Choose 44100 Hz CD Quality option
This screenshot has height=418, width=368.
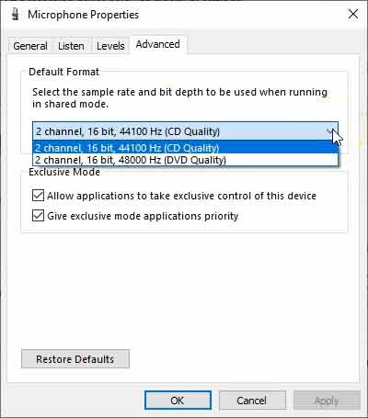[185, 148]
